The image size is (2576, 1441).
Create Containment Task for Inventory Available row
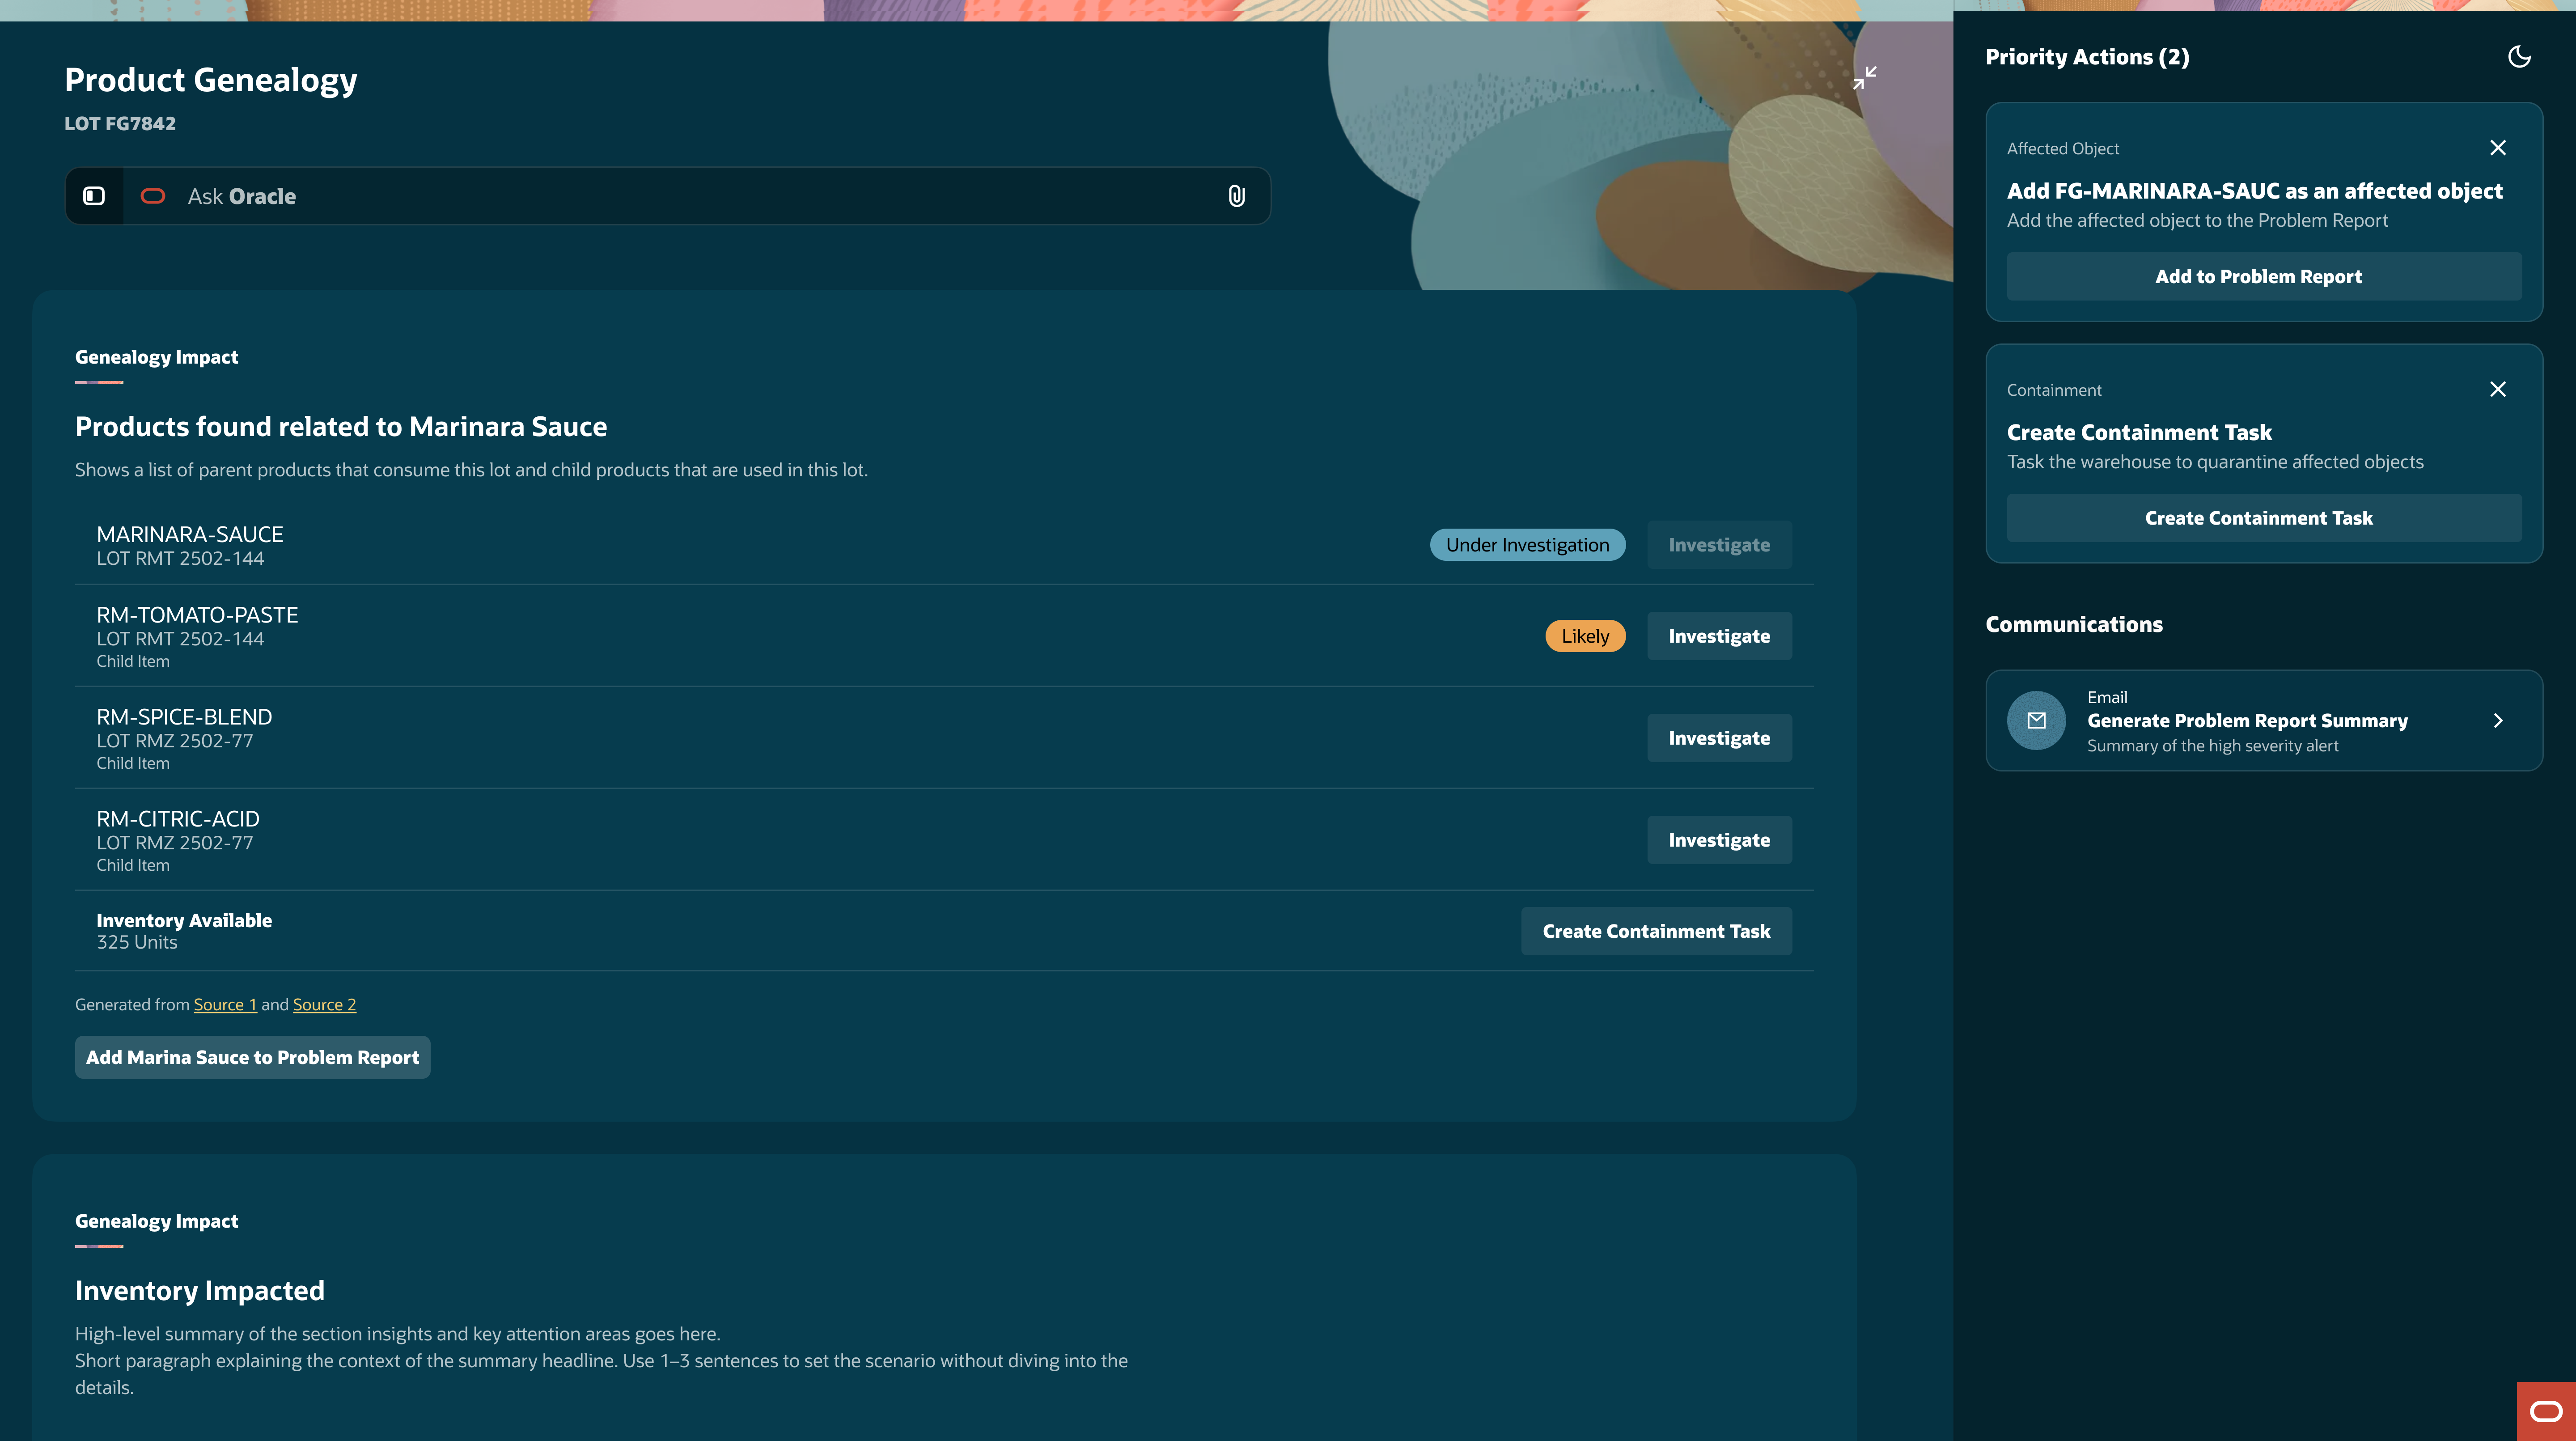[1656, 931]
